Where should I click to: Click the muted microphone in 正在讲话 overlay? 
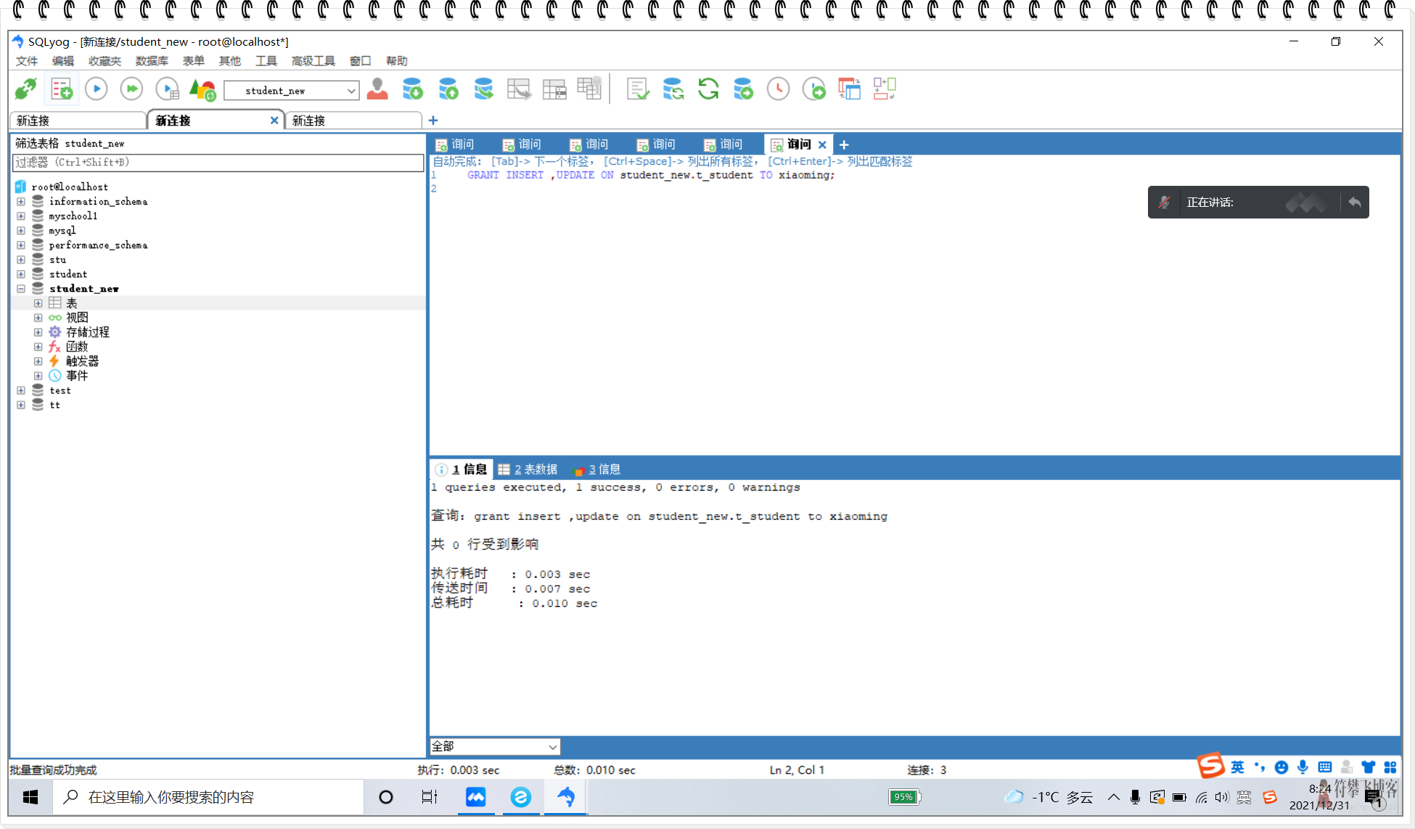click(1164, 203)
